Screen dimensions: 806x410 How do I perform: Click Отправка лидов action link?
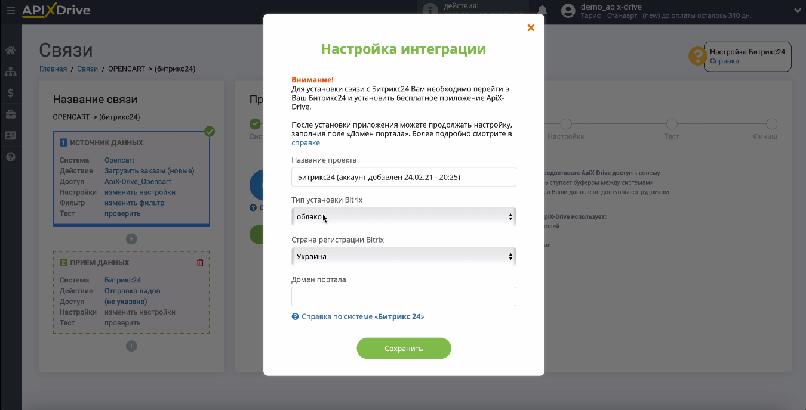132,291
